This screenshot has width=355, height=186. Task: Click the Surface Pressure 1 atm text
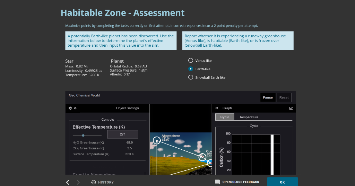129,71
